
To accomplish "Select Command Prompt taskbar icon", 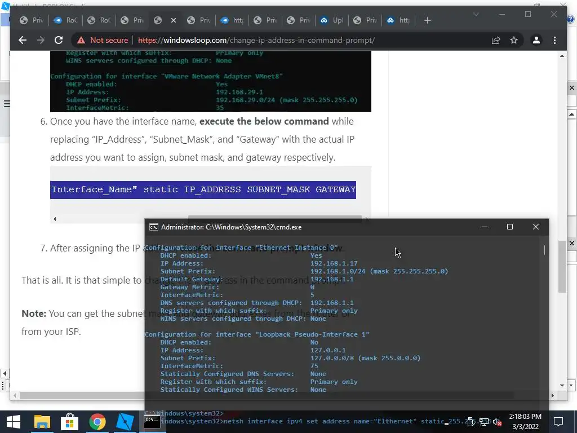I will point(152,422).
